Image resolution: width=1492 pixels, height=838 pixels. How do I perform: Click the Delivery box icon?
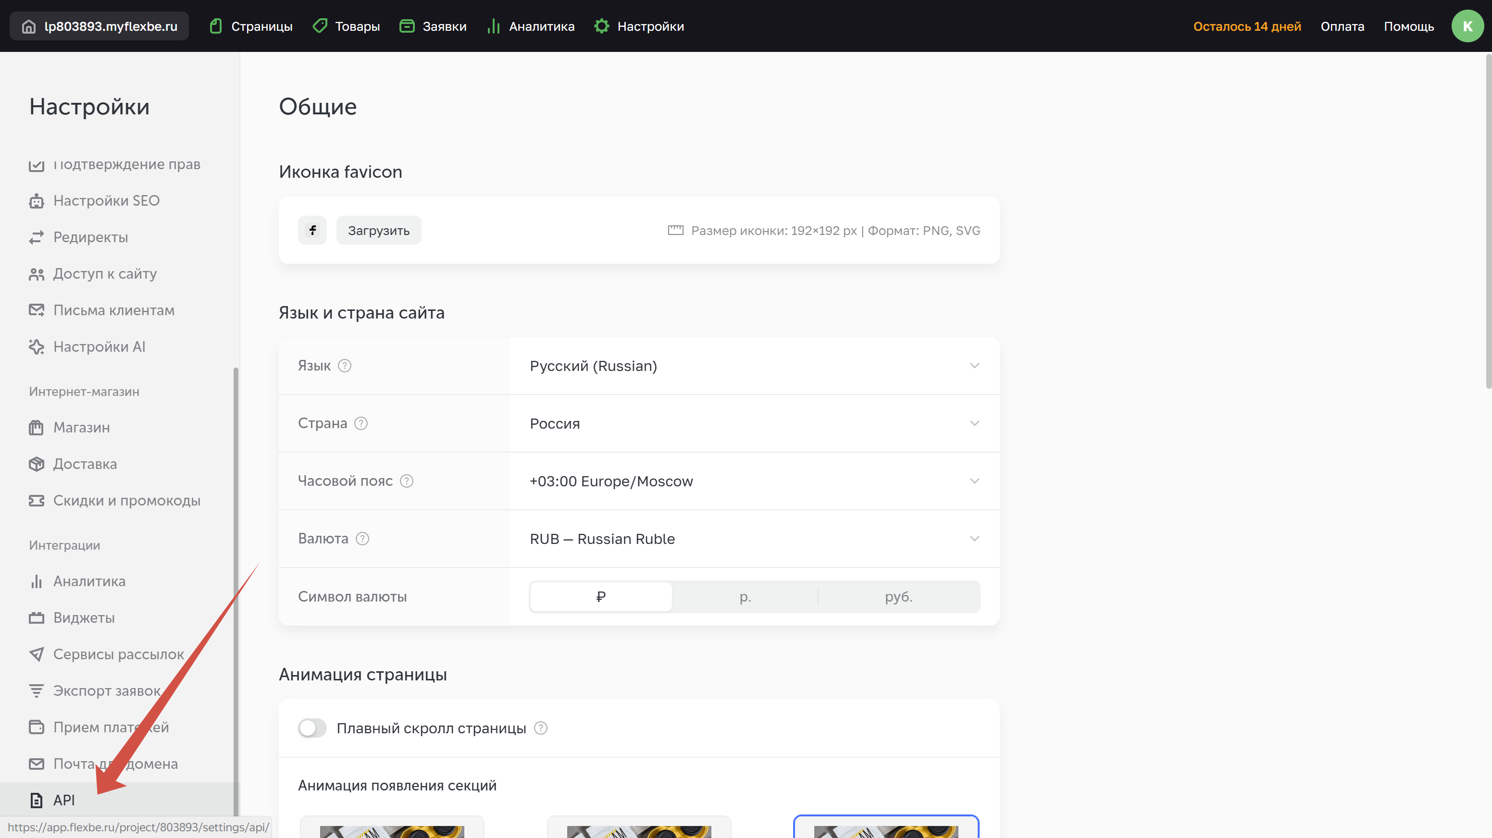coord(37,465)
